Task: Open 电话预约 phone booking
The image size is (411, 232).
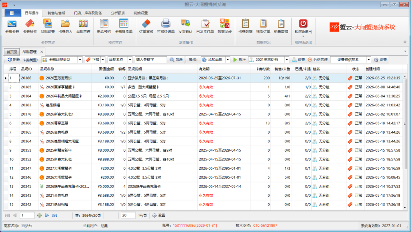Action: click(104, 27)
